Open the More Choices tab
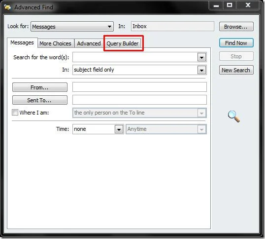Viewport: 265px width, 239px height. click(55, 43)
